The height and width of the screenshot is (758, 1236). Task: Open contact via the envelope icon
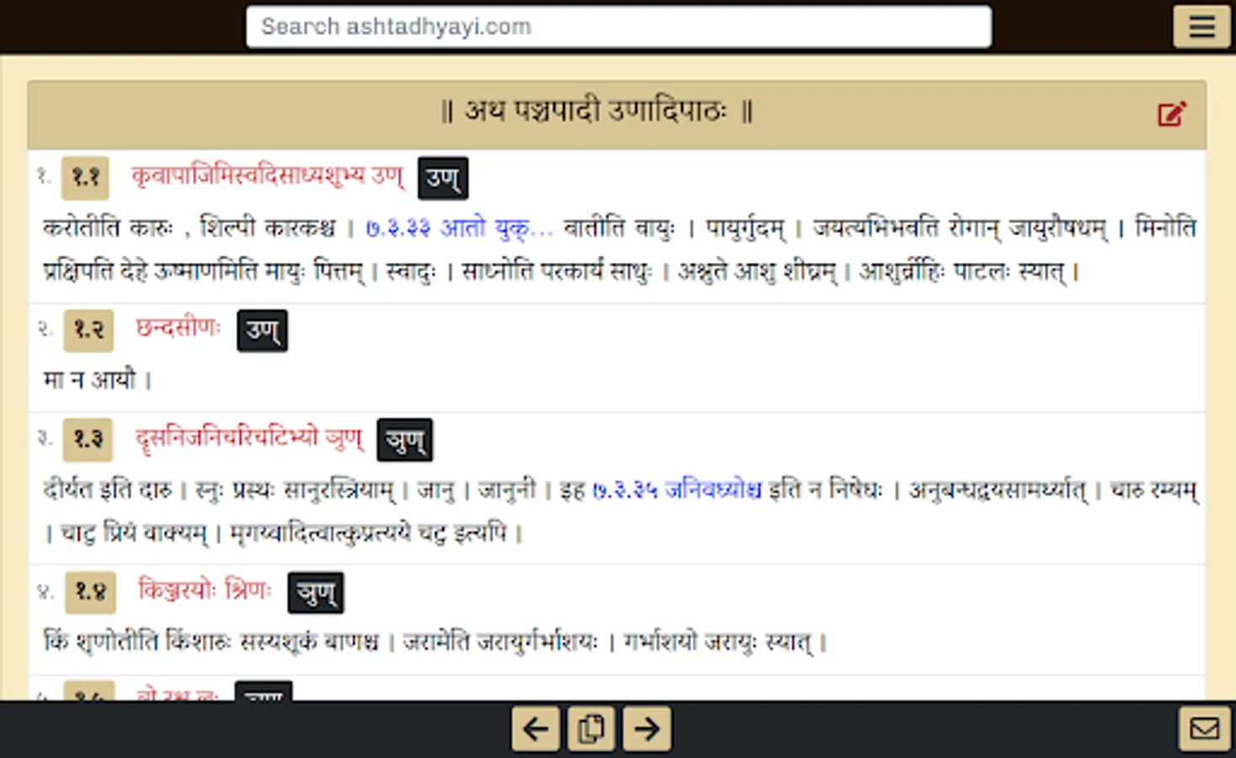click(1206, 726)
